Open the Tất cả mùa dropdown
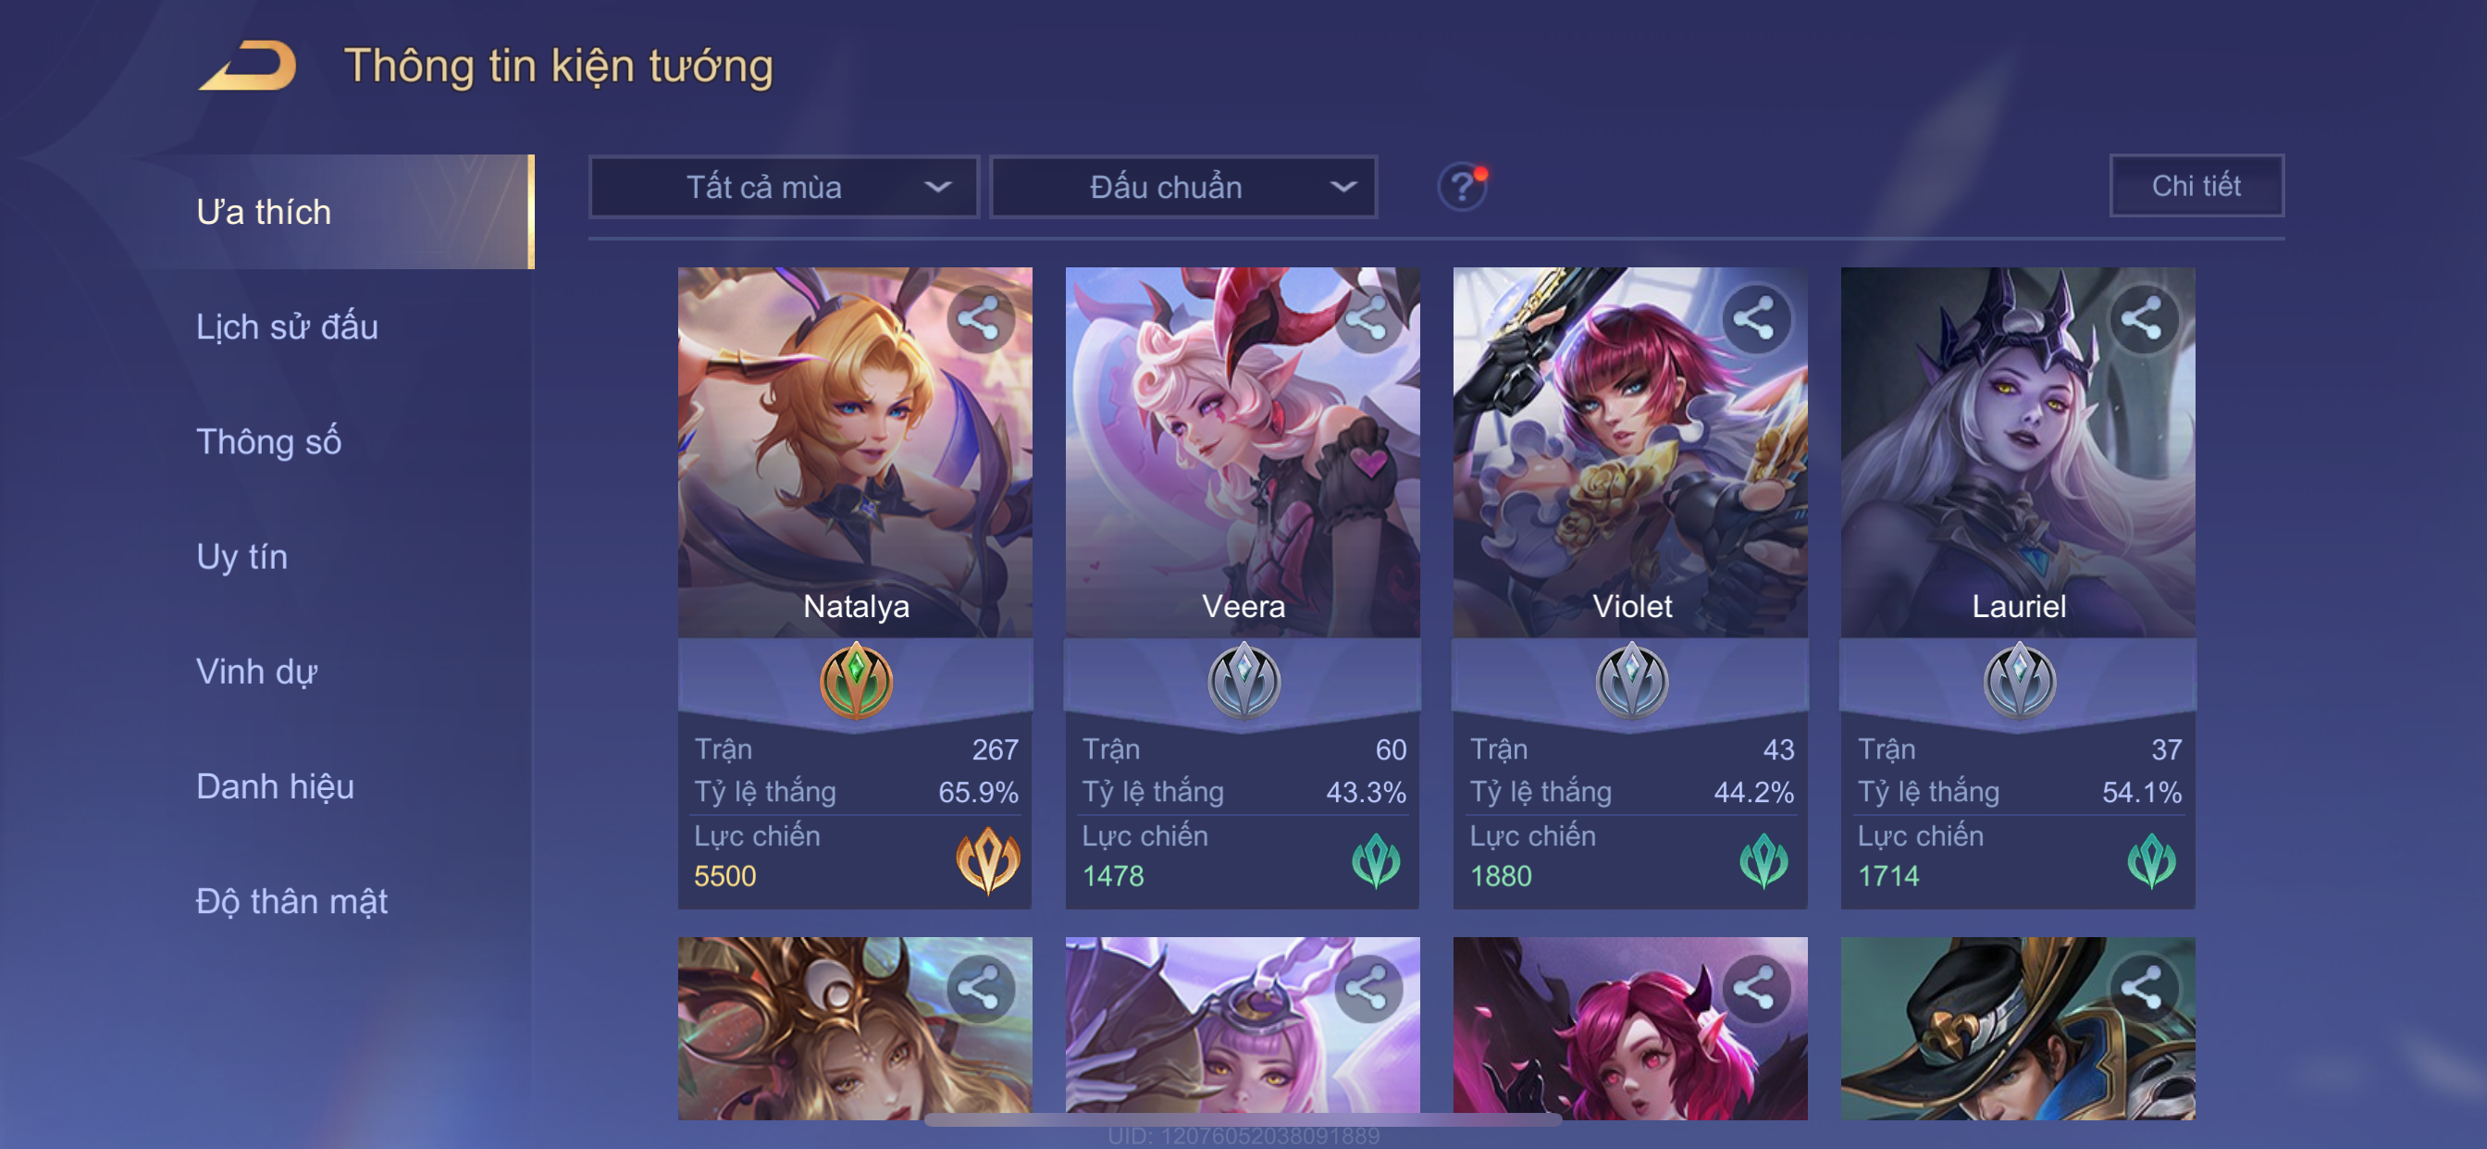Screen dimensions: 2487x1149 784,186
